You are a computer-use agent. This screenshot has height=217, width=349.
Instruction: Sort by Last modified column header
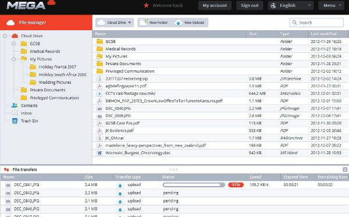[328, 34]
